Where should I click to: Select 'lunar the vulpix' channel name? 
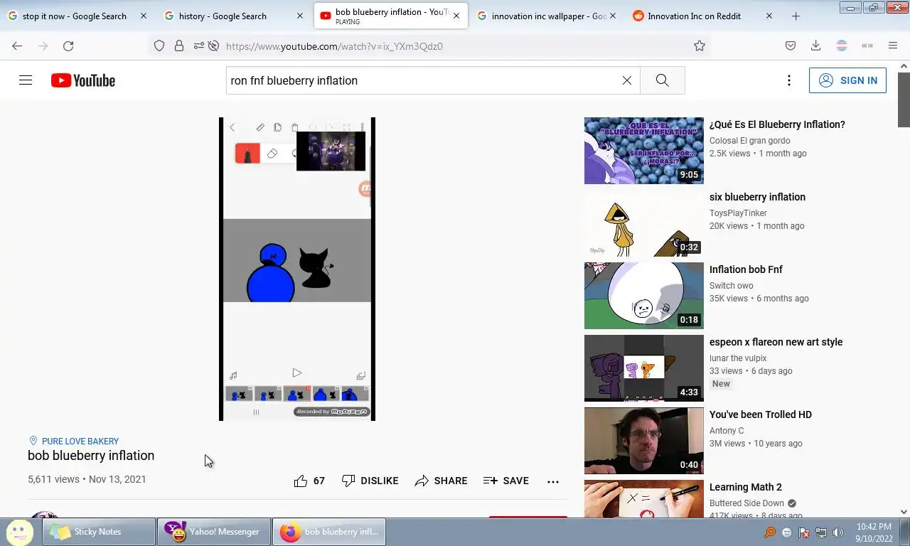tap(738, 358)
